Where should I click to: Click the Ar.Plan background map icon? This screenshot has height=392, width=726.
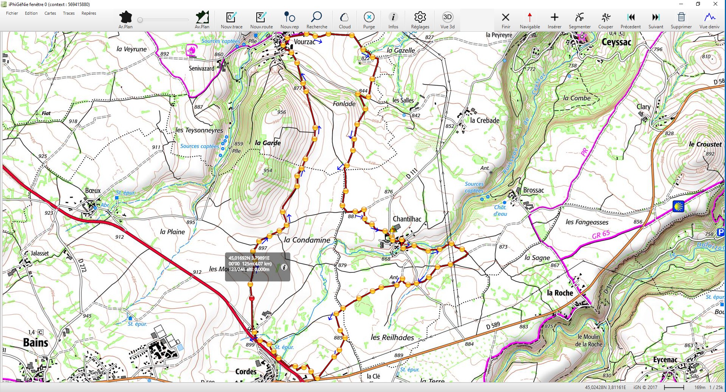tap(125, 18)
